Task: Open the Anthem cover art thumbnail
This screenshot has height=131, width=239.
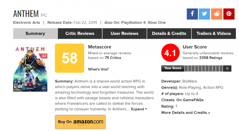Action: (30, 68)
